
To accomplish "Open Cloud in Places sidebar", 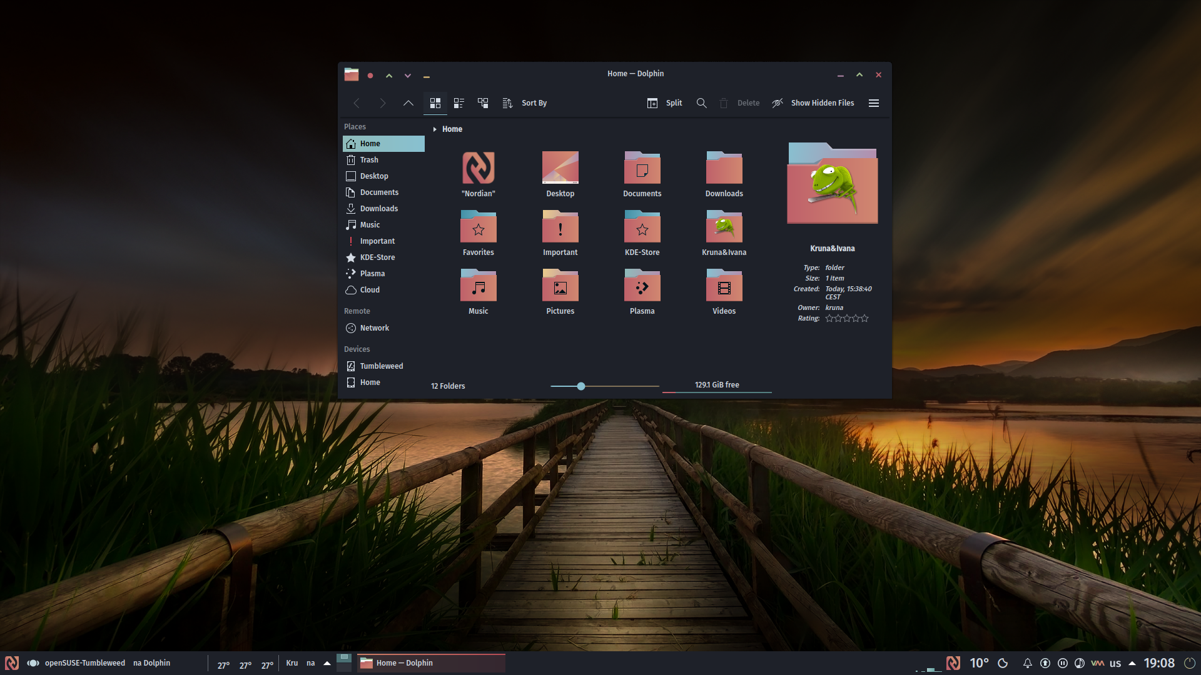I will [383, 290].
